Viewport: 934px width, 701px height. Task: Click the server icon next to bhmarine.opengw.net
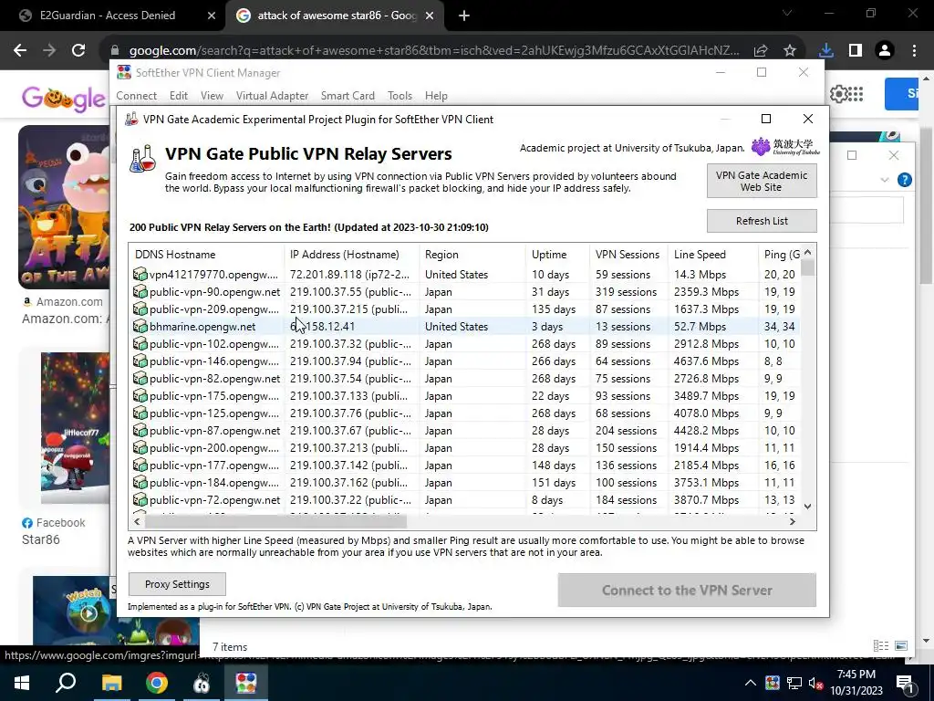[140, 326]
